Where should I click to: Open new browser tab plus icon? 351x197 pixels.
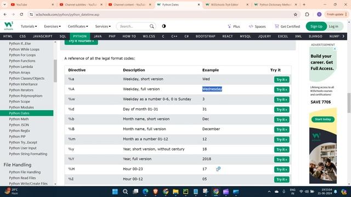point(304,4)
